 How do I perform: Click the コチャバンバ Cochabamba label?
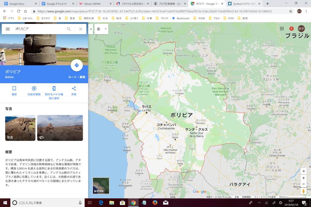tap(166, 126)
